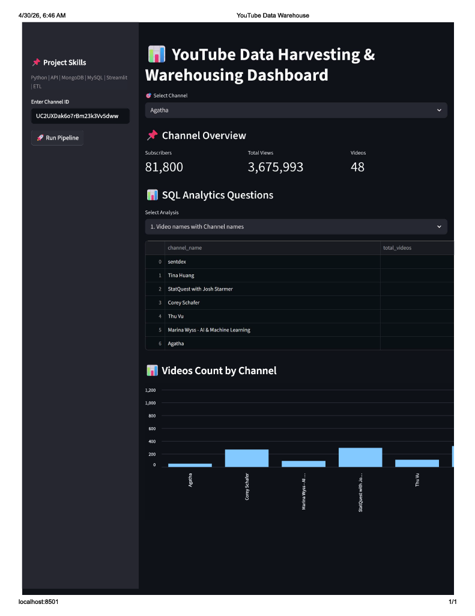Click the chevron arrow of Select Channel

(440, 111)
